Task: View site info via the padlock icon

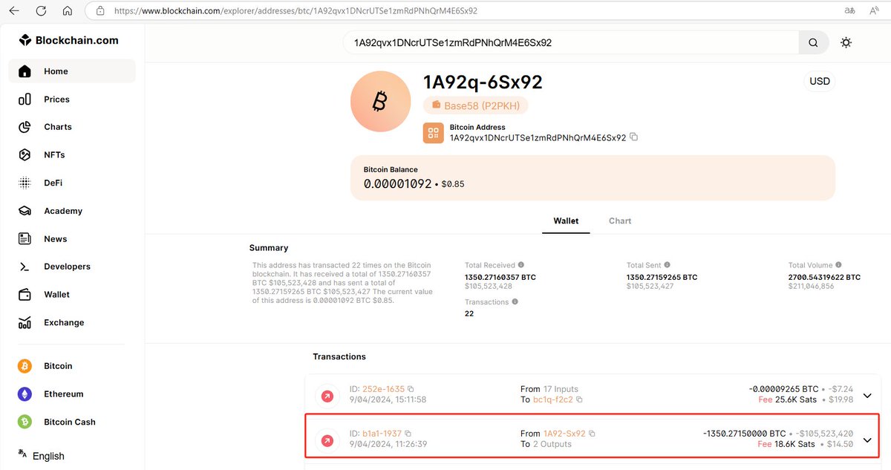Action: click(x=100, y=11)
